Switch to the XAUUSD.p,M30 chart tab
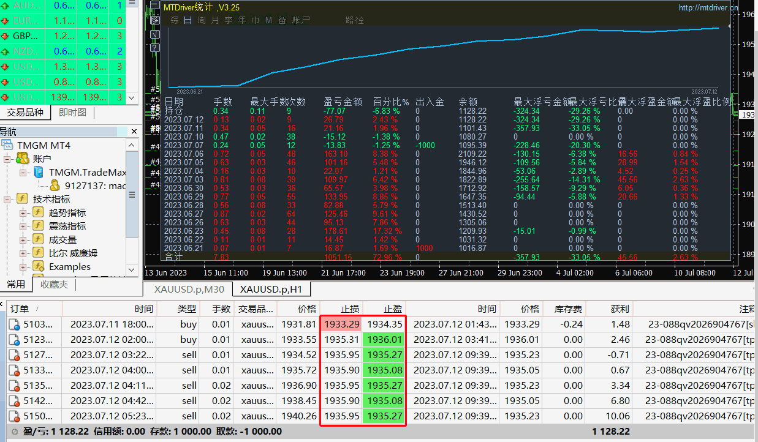This screenshot has width=758, height=442. tap(189, 290)
